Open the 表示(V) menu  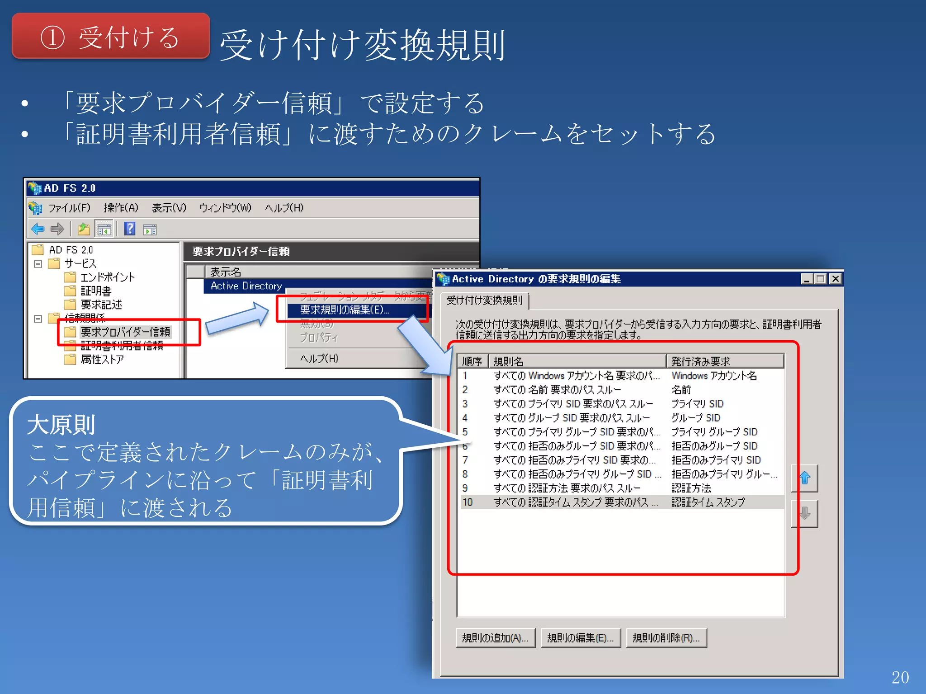tap(169, 208)
